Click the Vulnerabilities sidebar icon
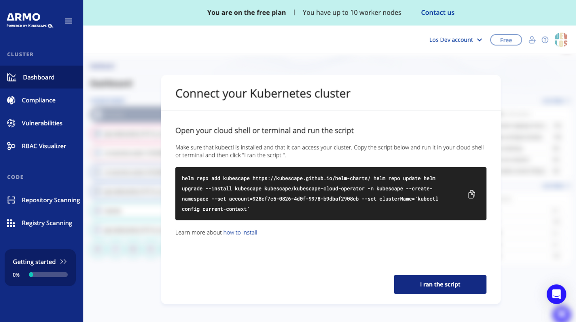This screenshot has height=322, width=576. coord(11,123)
